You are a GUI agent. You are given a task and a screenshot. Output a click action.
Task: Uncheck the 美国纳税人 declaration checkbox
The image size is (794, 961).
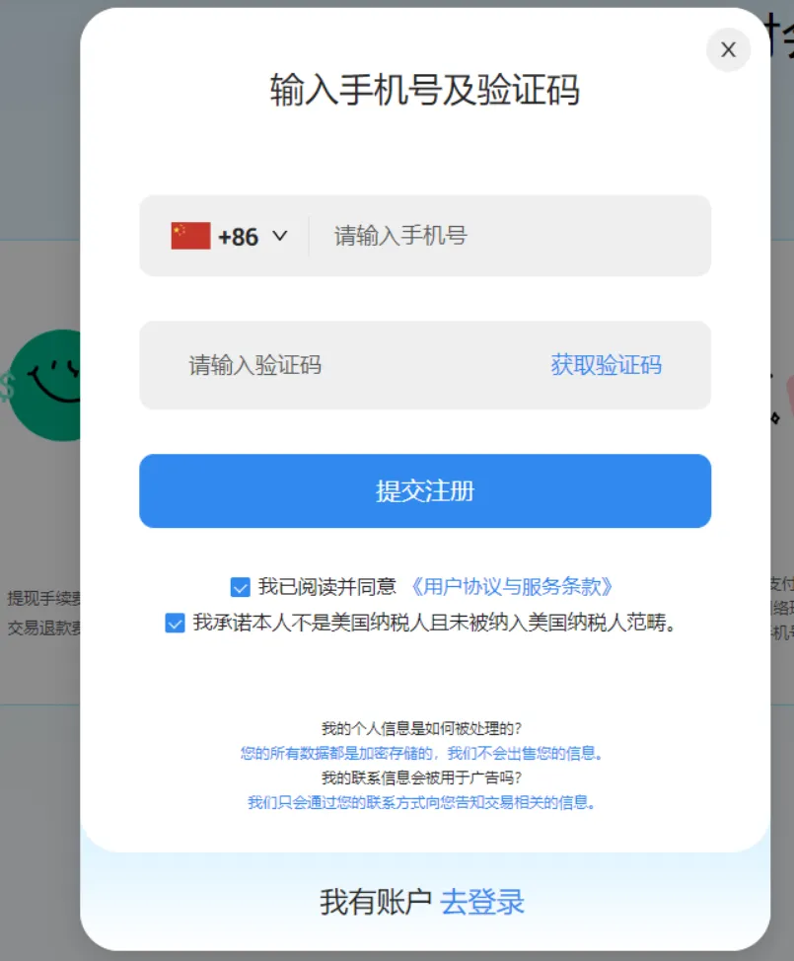click(x=176, y=624)
